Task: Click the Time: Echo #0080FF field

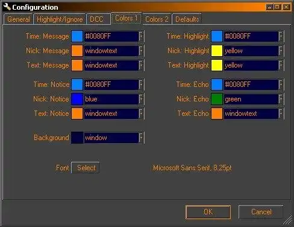Action: coord(251,85)
